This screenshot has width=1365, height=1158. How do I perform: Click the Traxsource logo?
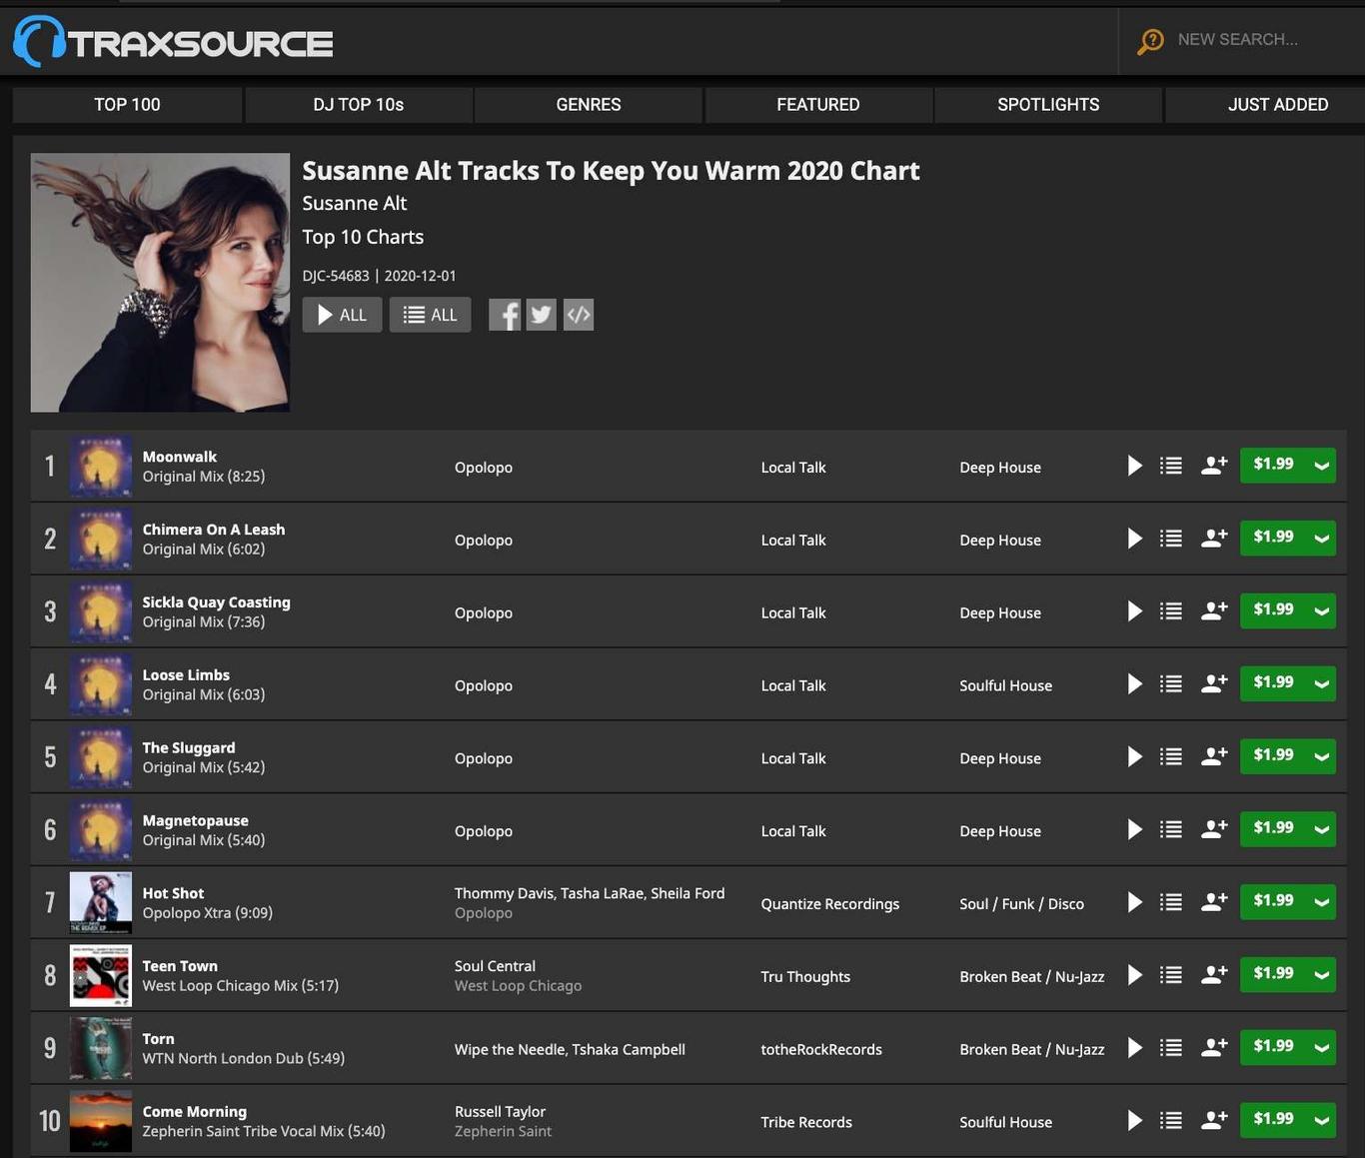pyautogui.click(x=173, y=42)
